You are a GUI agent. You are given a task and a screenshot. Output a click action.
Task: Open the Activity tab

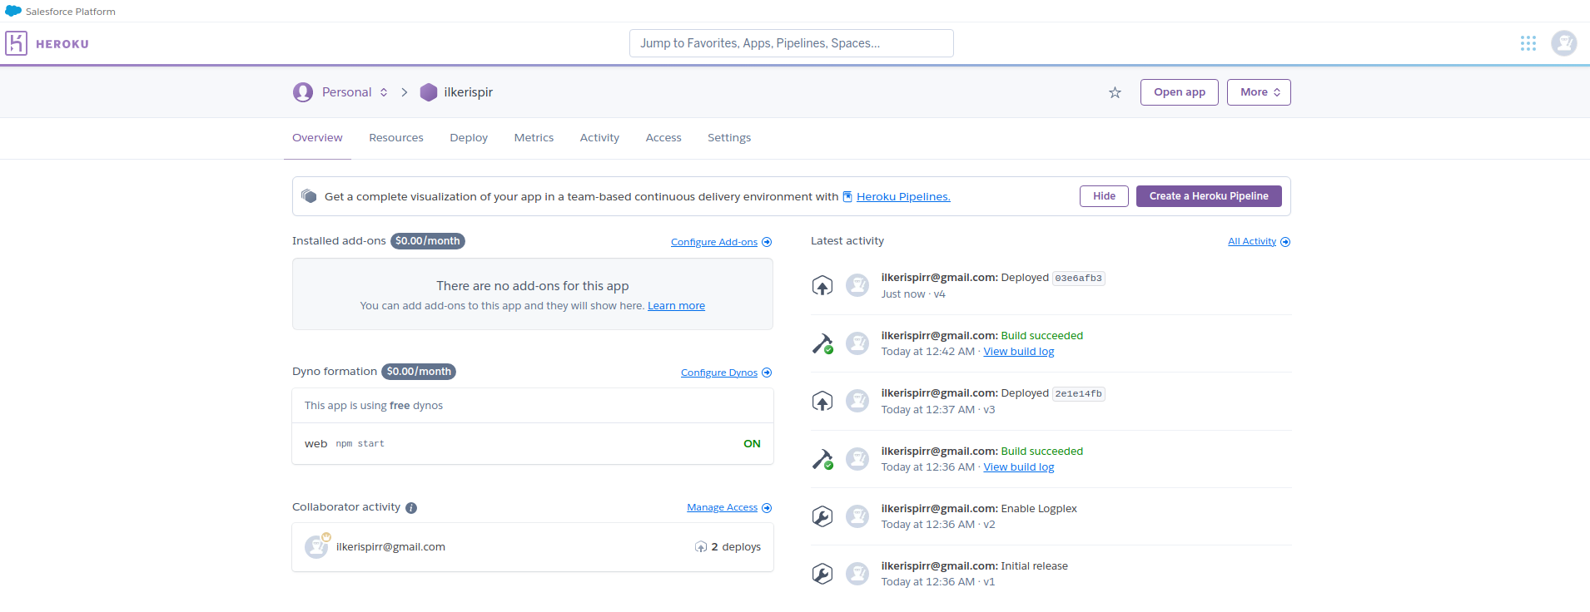pyautogui.click(x=599, y=138)
